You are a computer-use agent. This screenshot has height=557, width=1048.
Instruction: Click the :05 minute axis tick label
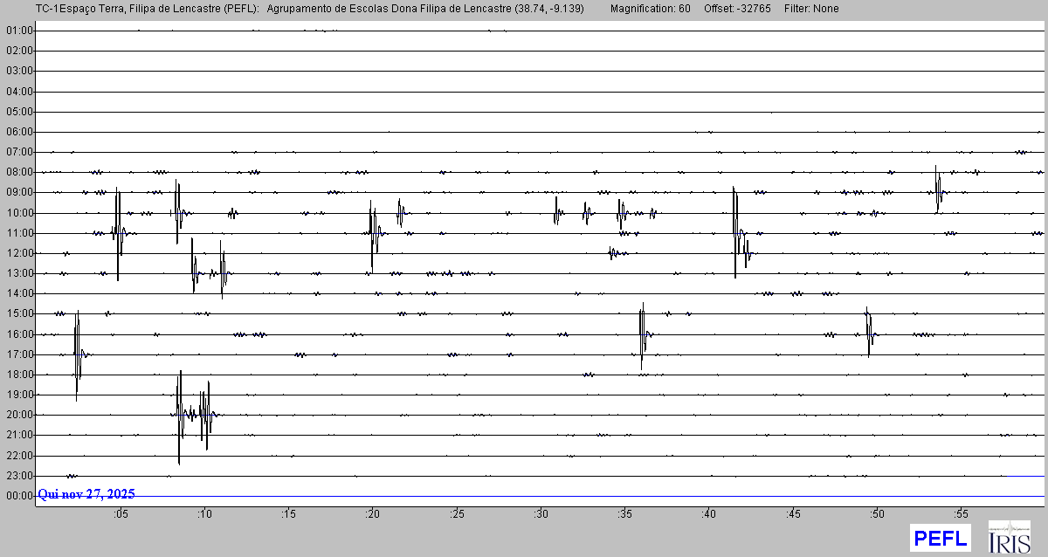coord(121,514)
